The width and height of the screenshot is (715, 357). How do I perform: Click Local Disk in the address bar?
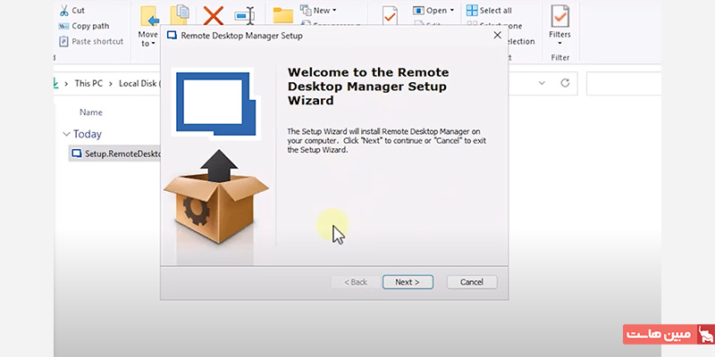pyautogui.click(x=139, y=83)
